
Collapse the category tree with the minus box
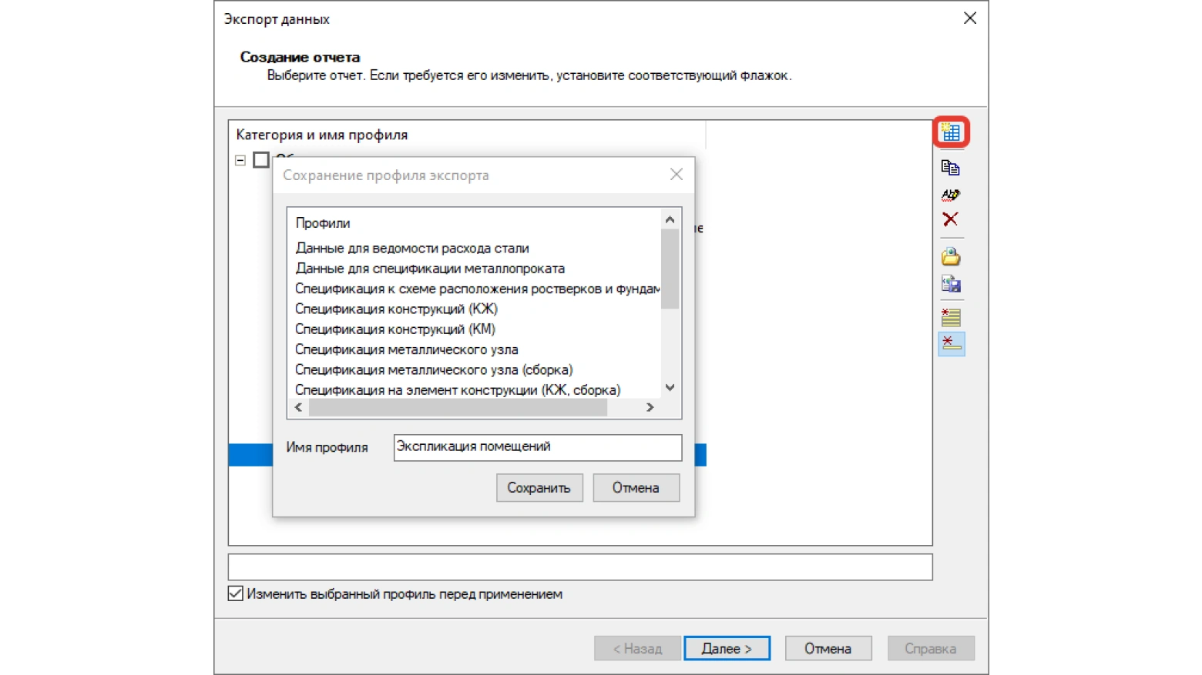(x=240, y=160)
